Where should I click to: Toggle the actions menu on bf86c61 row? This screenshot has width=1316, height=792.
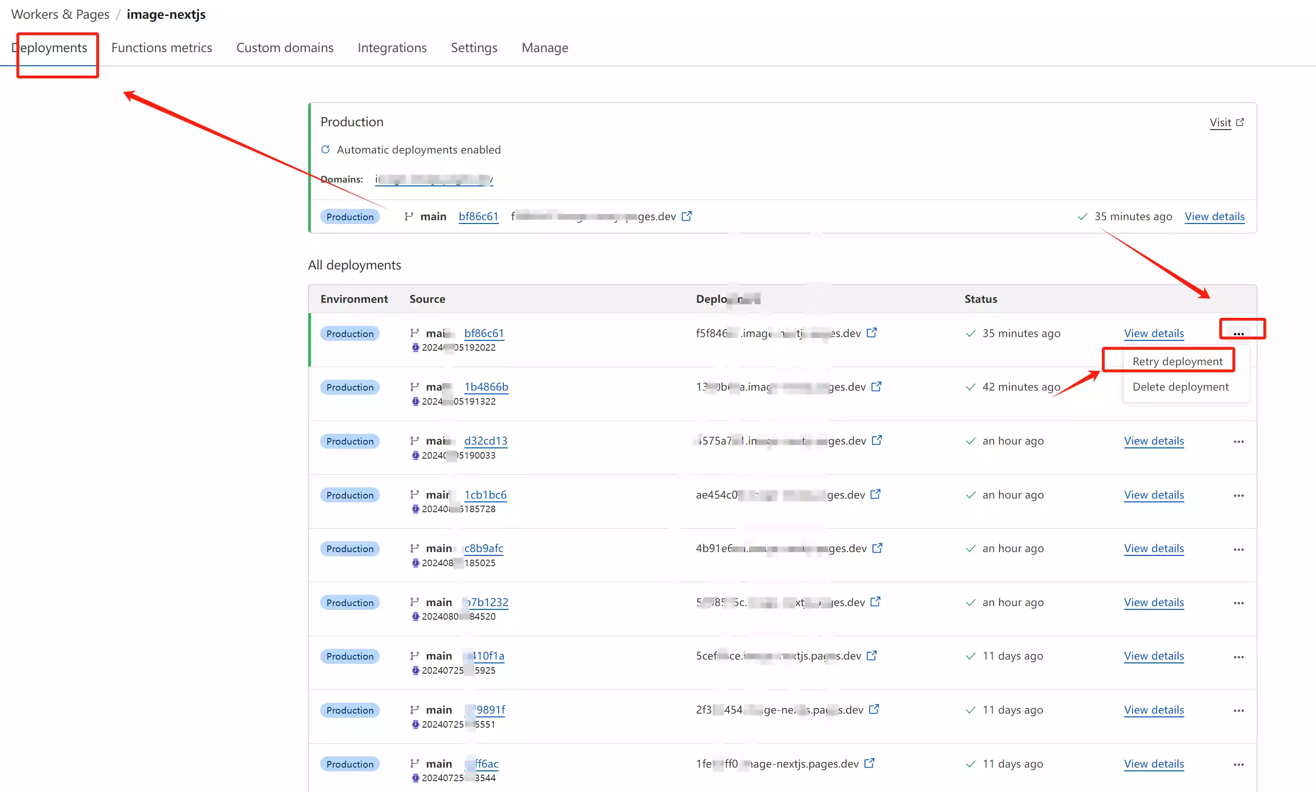[x=1238, y=333]
